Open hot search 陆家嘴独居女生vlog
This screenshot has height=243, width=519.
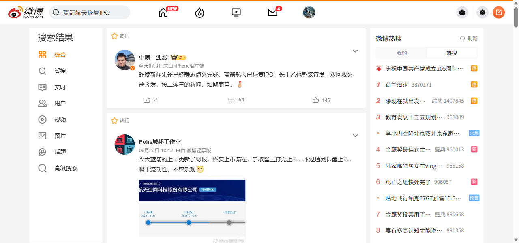[x=414, y=166]
